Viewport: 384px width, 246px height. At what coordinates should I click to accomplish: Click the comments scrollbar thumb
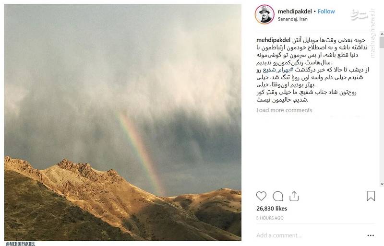382,43
